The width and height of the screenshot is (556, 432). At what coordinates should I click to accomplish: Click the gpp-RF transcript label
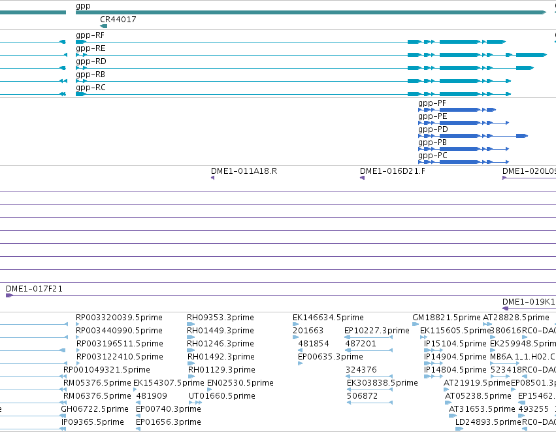coord(90,35)
